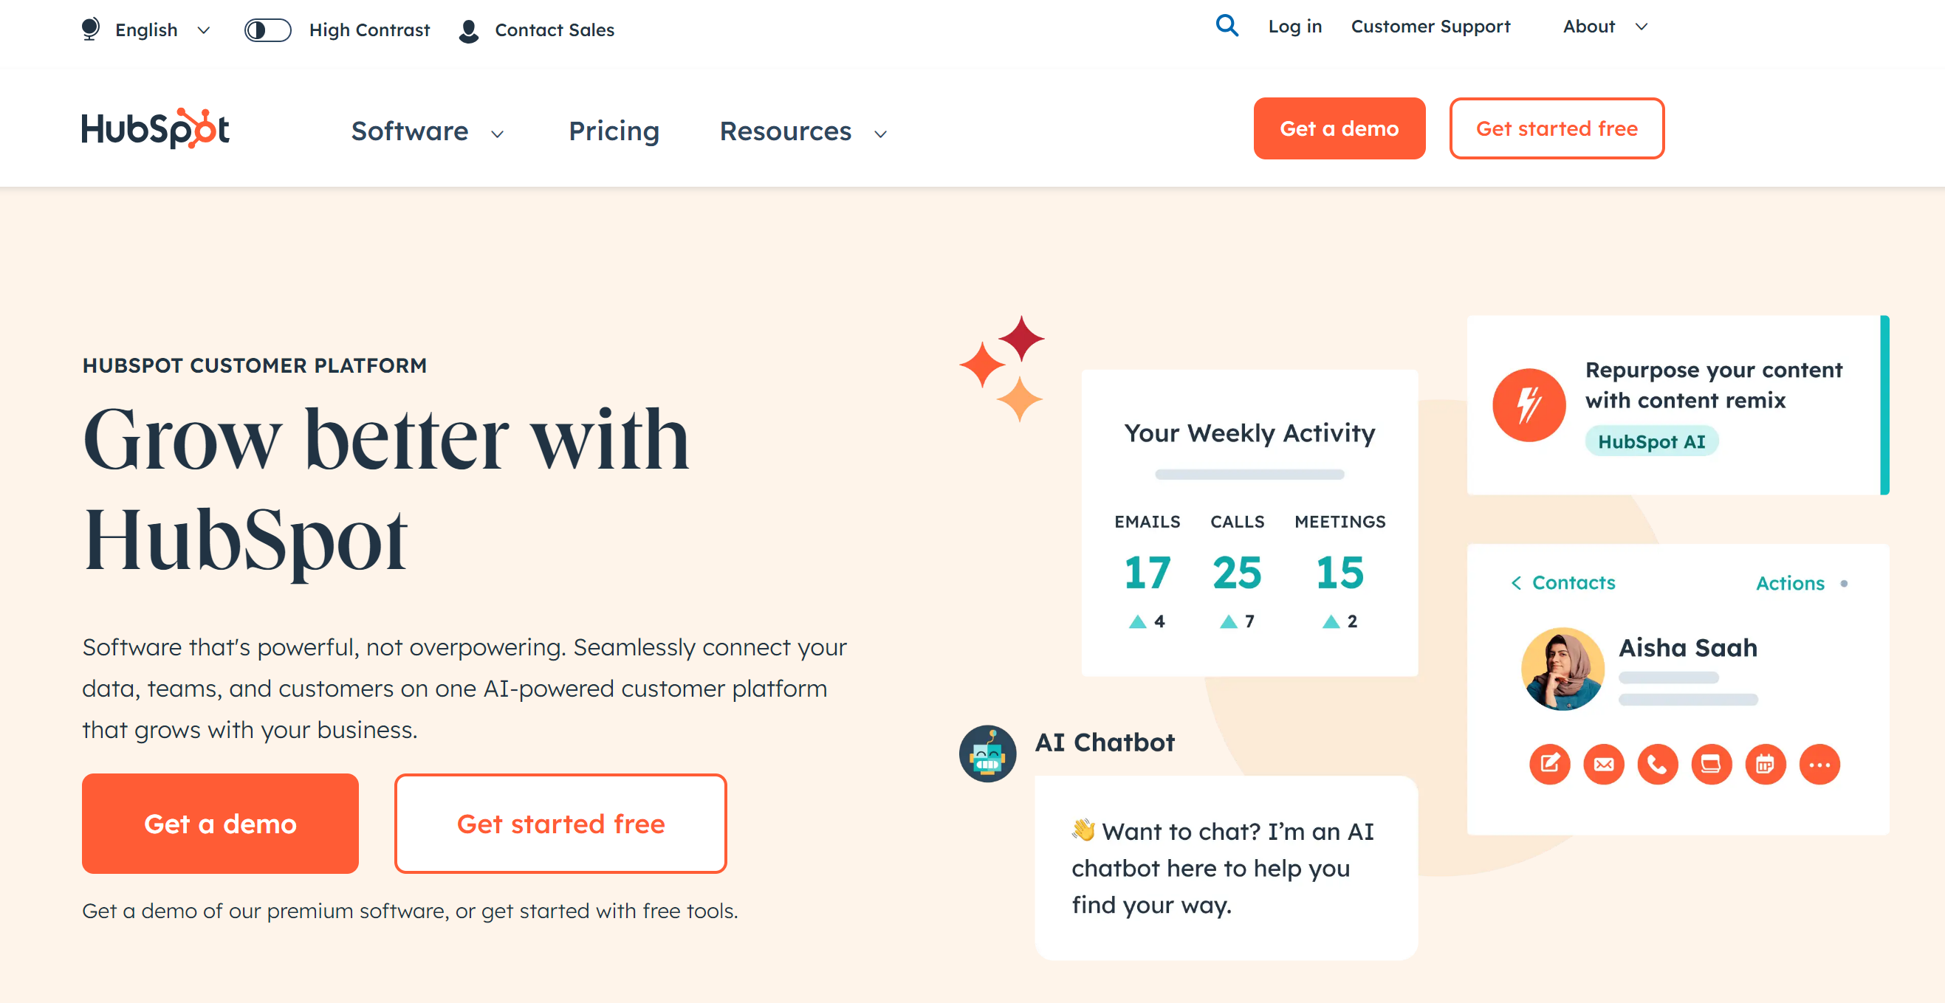Open the Pricing menu item
1945x1003 pixels.
(614, 131)
